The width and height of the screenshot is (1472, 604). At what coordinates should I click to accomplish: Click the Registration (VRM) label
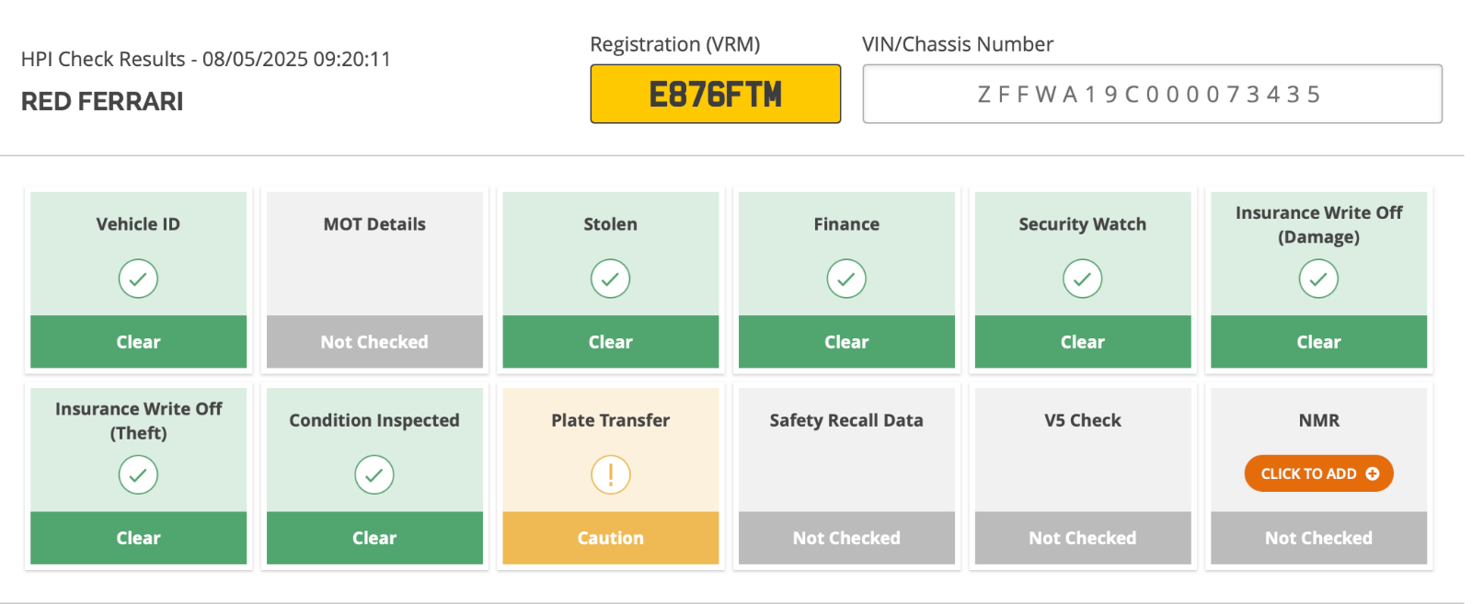[675, 44]
